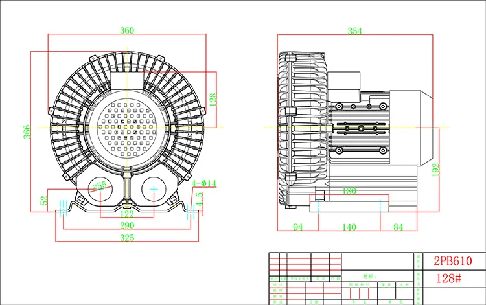
Task: Select the 122 port spacing dimension
Action: (x=127, y=214)
